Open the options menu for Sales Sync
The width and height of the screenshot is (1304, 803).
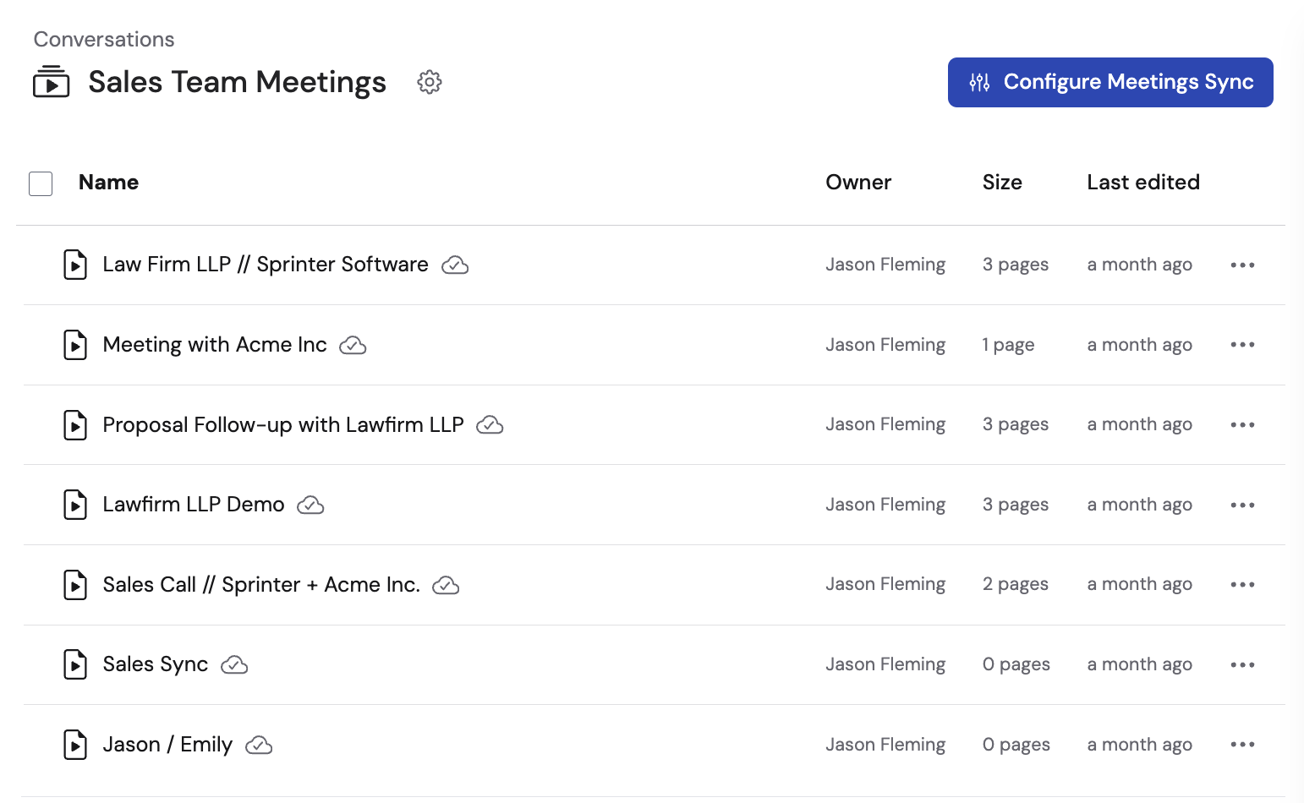(1242, 665)
